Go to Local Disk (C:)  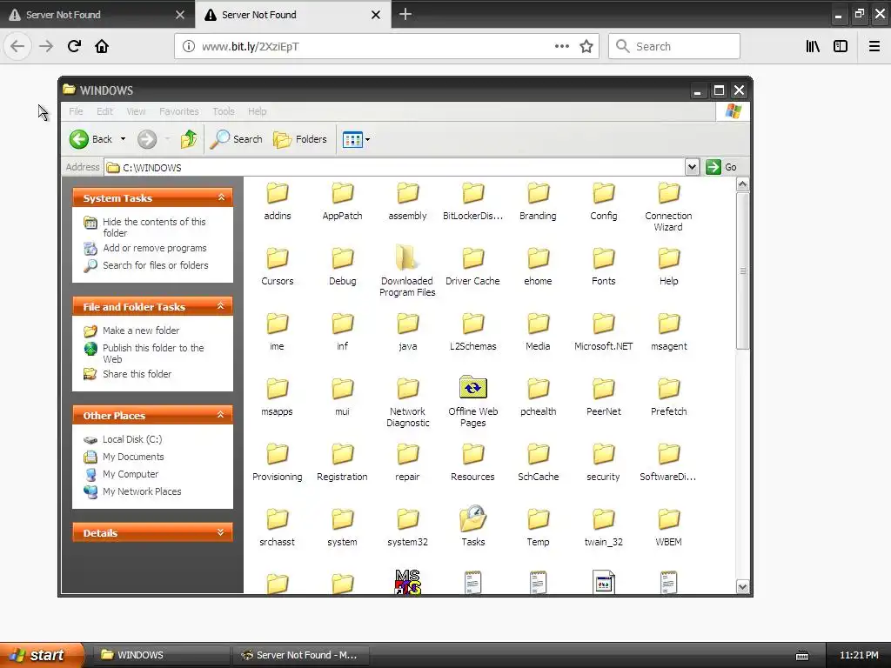point(132,439)
